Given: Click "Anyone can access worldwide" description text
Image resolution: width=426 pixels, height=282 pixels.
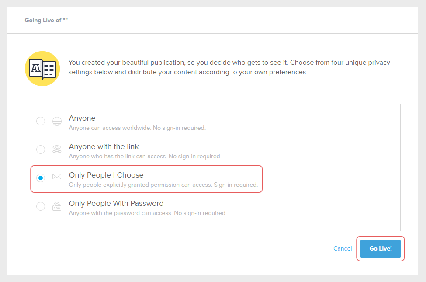Looking at the screenshot, I should click(x=137, y=128).
